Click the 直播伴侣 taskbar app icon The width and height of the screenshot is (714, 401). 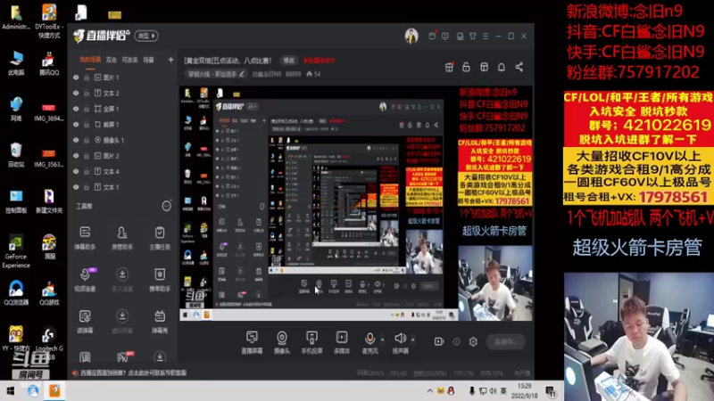[54, 391]
